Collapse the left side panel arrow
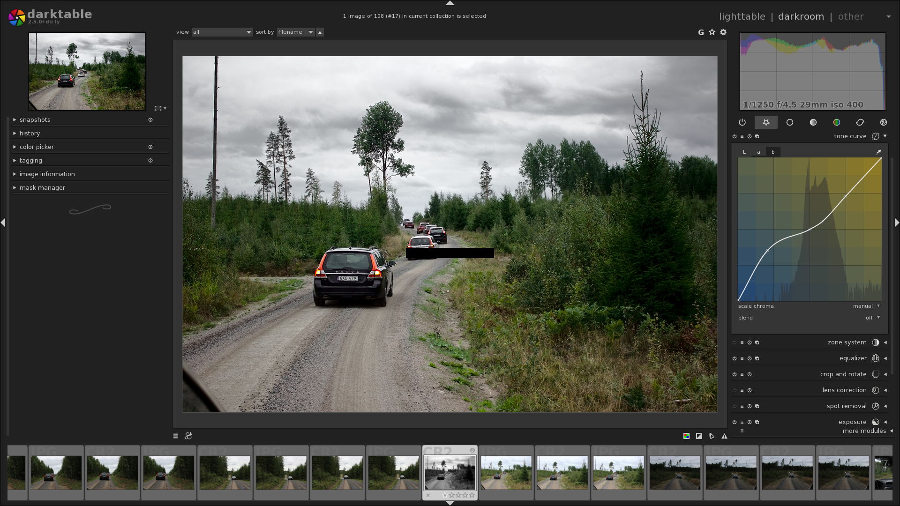 coord(3,223)
